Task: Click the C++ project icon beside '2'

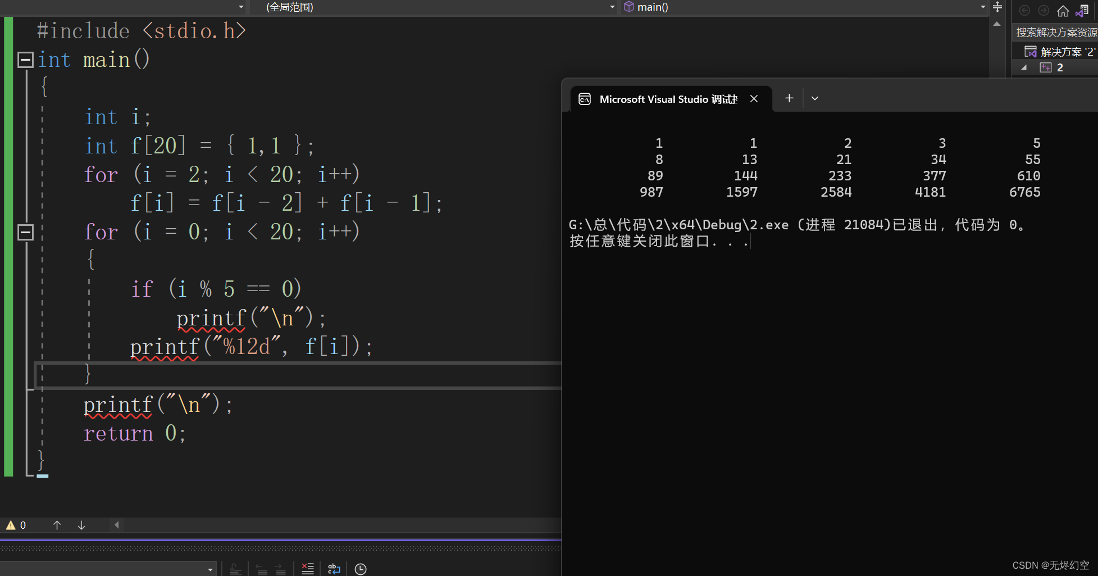Action: (x=1045, y=67)
